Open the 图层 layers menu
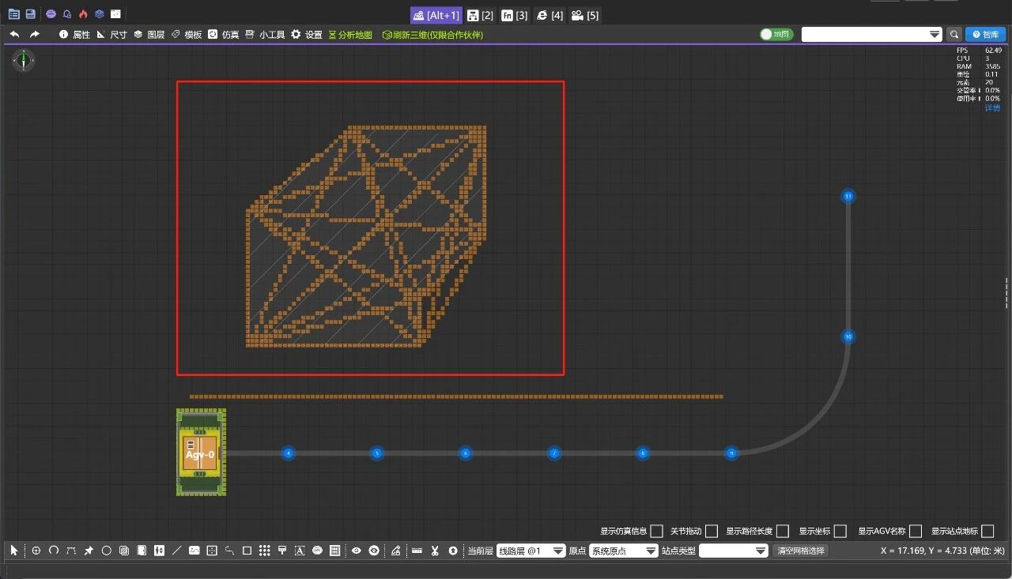Screen dimensions: 1012x579 149,35
